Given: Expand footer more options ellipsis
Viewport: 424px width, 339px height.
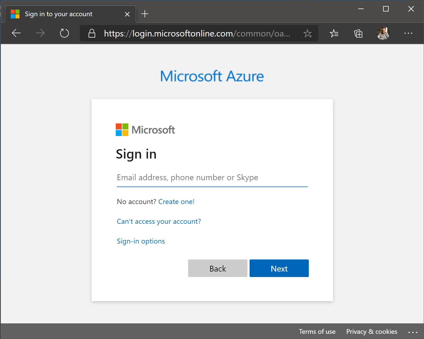Looking at the screenshot, I should click(412, 332).
